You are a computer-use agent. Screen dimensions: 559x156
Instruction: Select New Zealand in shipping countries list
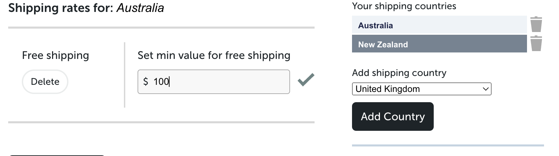[x=439, y=44]
